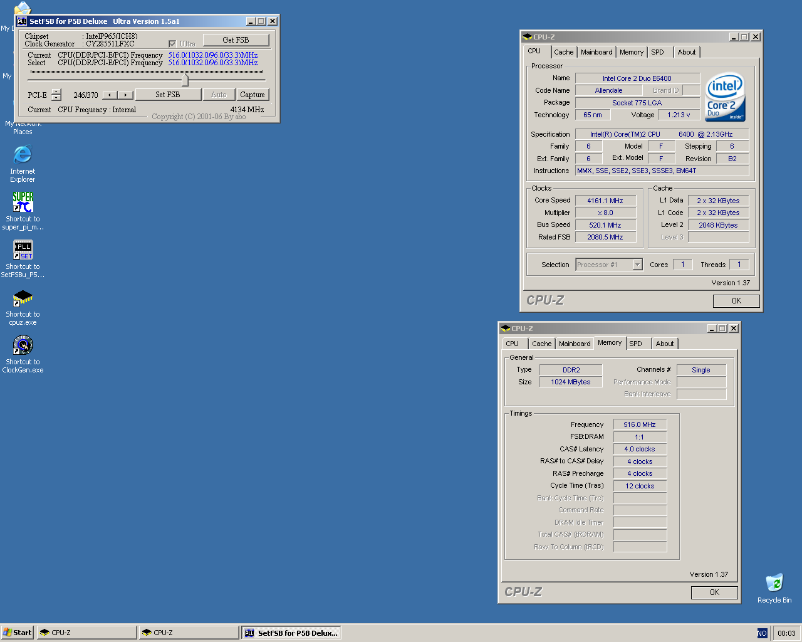
Task: Click the Get FSB button
Action: [x=236, y=40]
